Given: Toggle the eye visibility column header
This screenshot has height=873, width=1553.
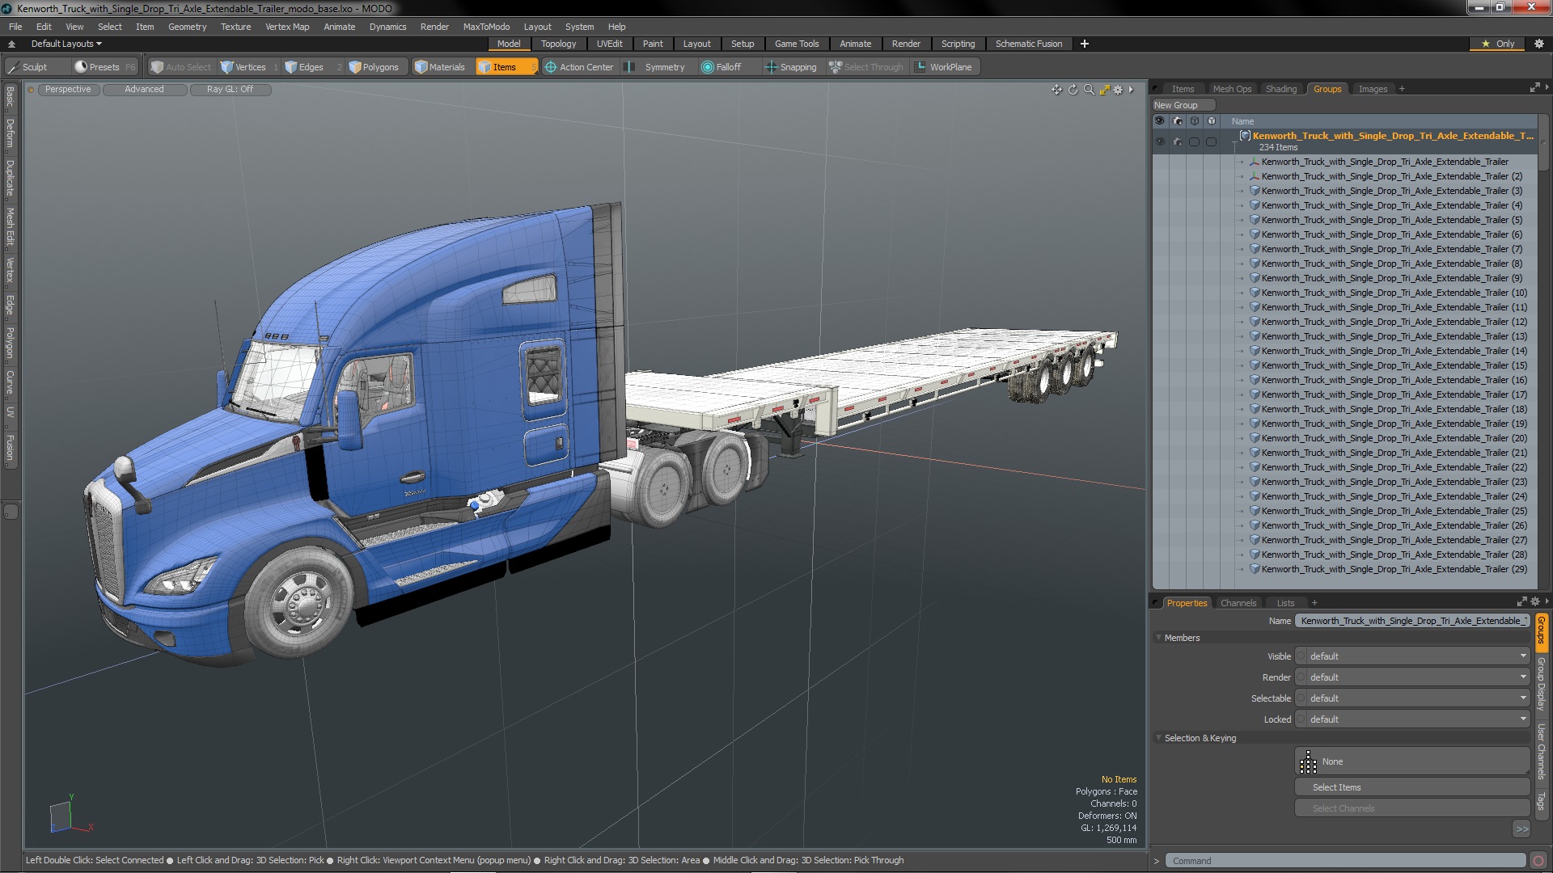Looking at the screenshot, I should (x=1160, y=121).
